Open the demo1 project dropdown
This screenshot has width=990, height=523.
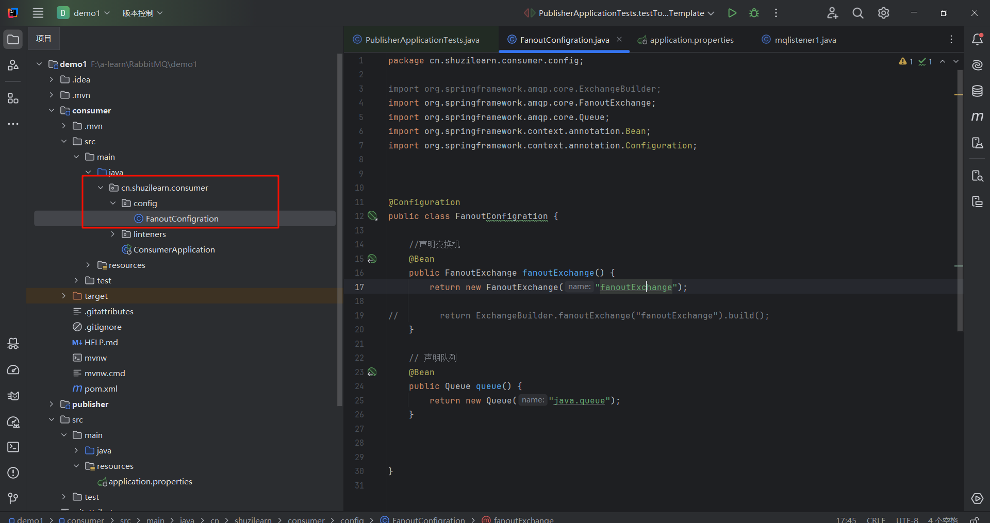[86, 13]
